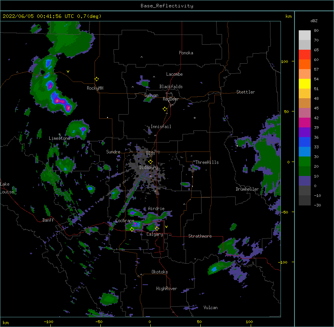Click the Lacombe city label

174,74
